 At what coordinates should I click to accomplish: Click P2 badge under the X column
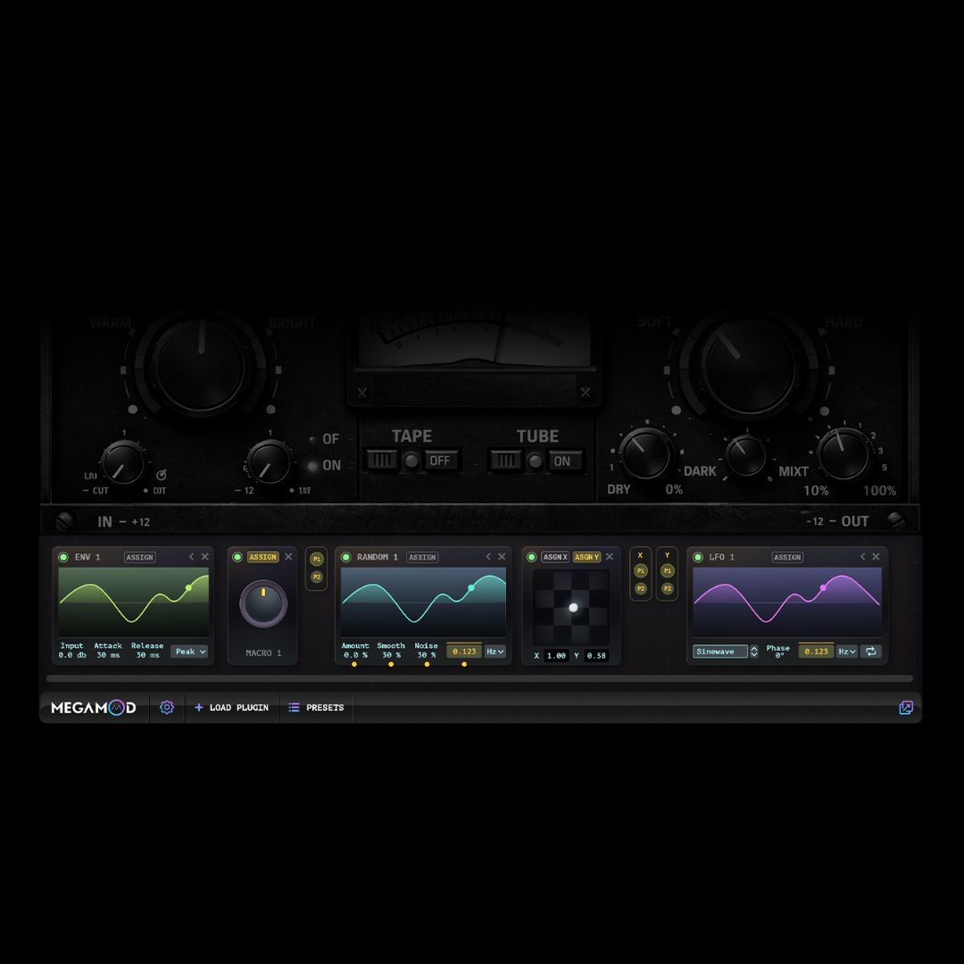(641, 588)
